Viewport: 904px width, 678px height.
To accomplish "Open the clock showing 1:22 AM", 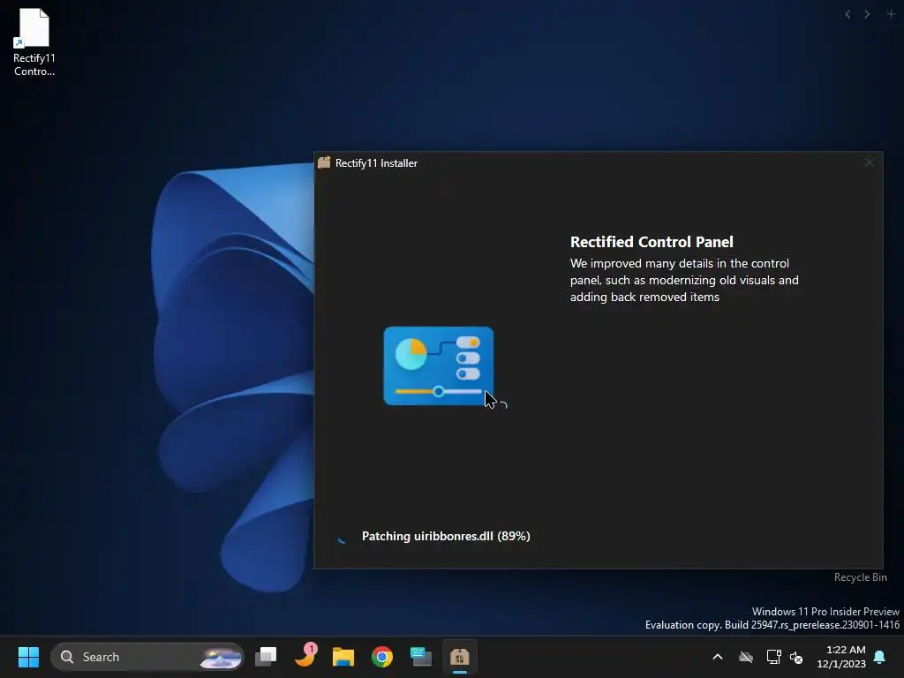I will (841, 657).
